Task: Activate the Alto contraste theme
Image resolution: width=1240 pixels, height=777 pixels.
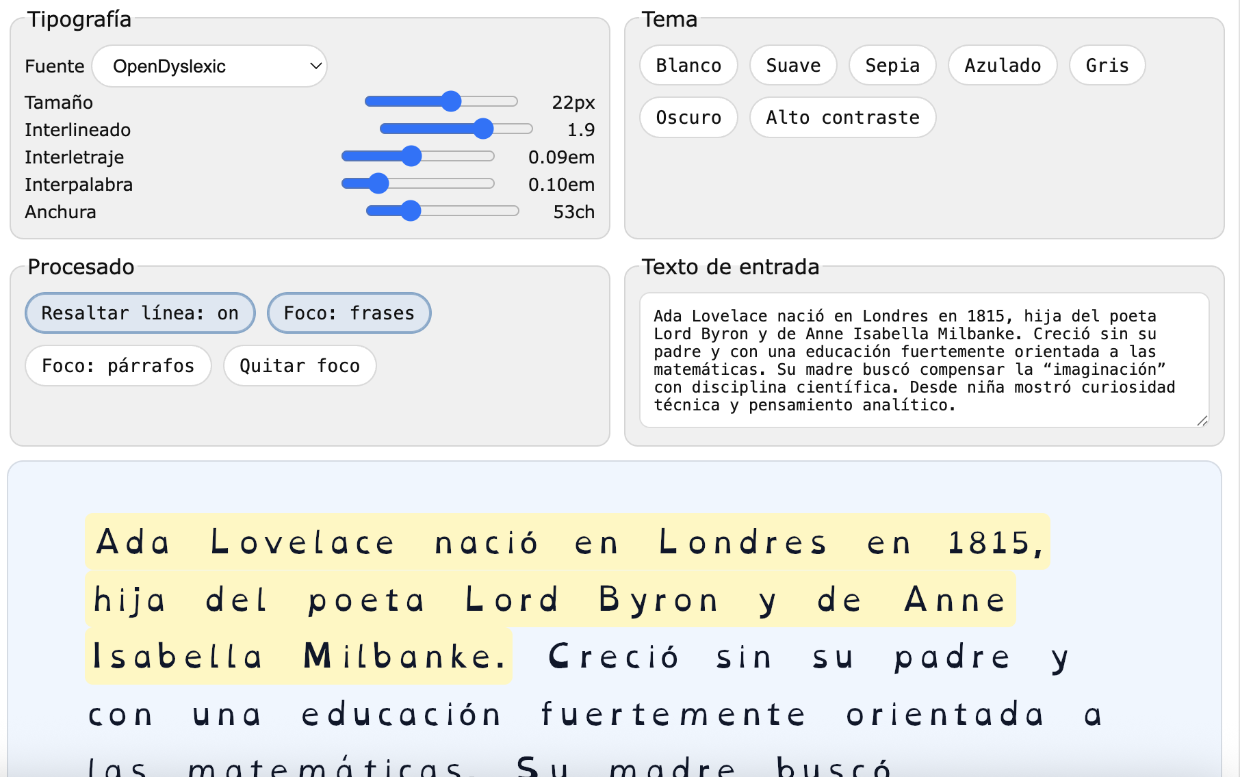Action: [x=842, y=118]
